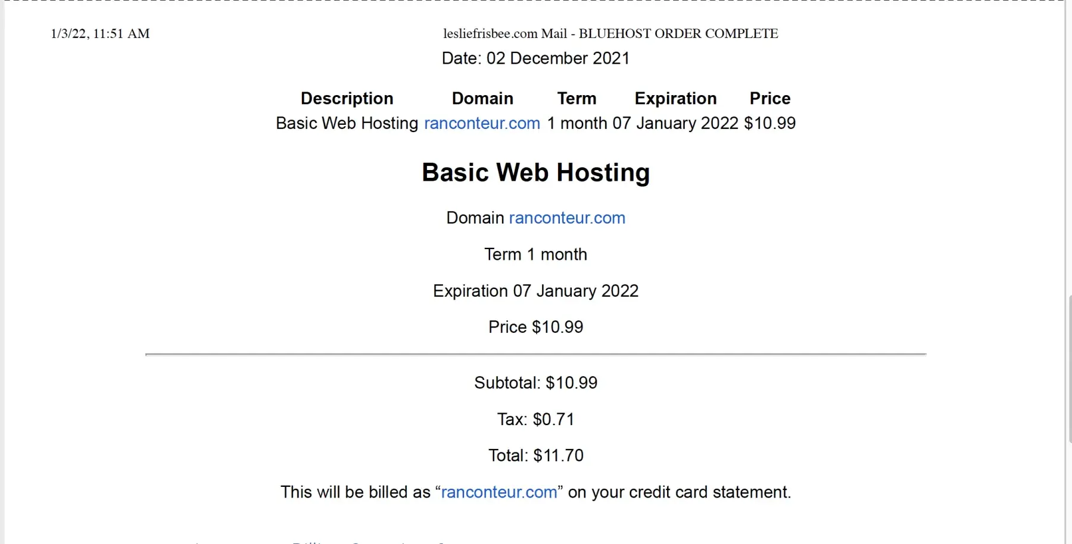Click the centered Term 1 month line
The image size is (1072, 544).
[535, 254]
